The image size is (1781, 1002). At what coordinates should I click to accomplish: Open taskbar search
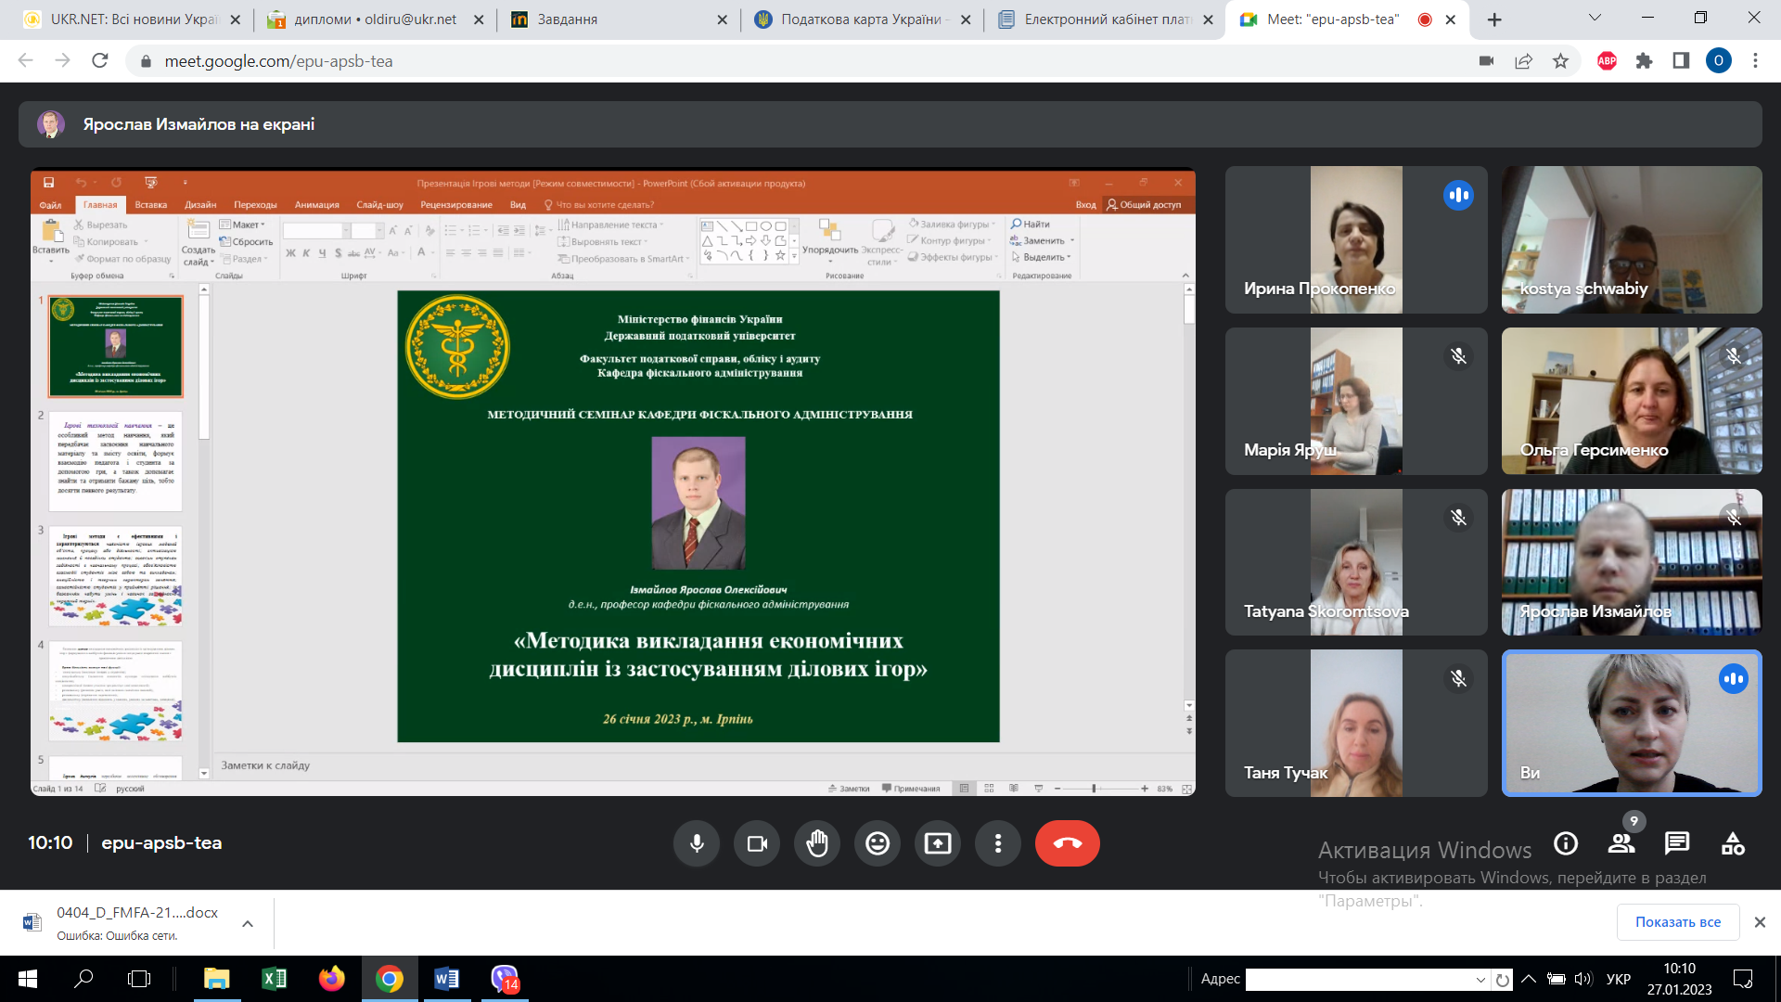[x=83, y=979]
